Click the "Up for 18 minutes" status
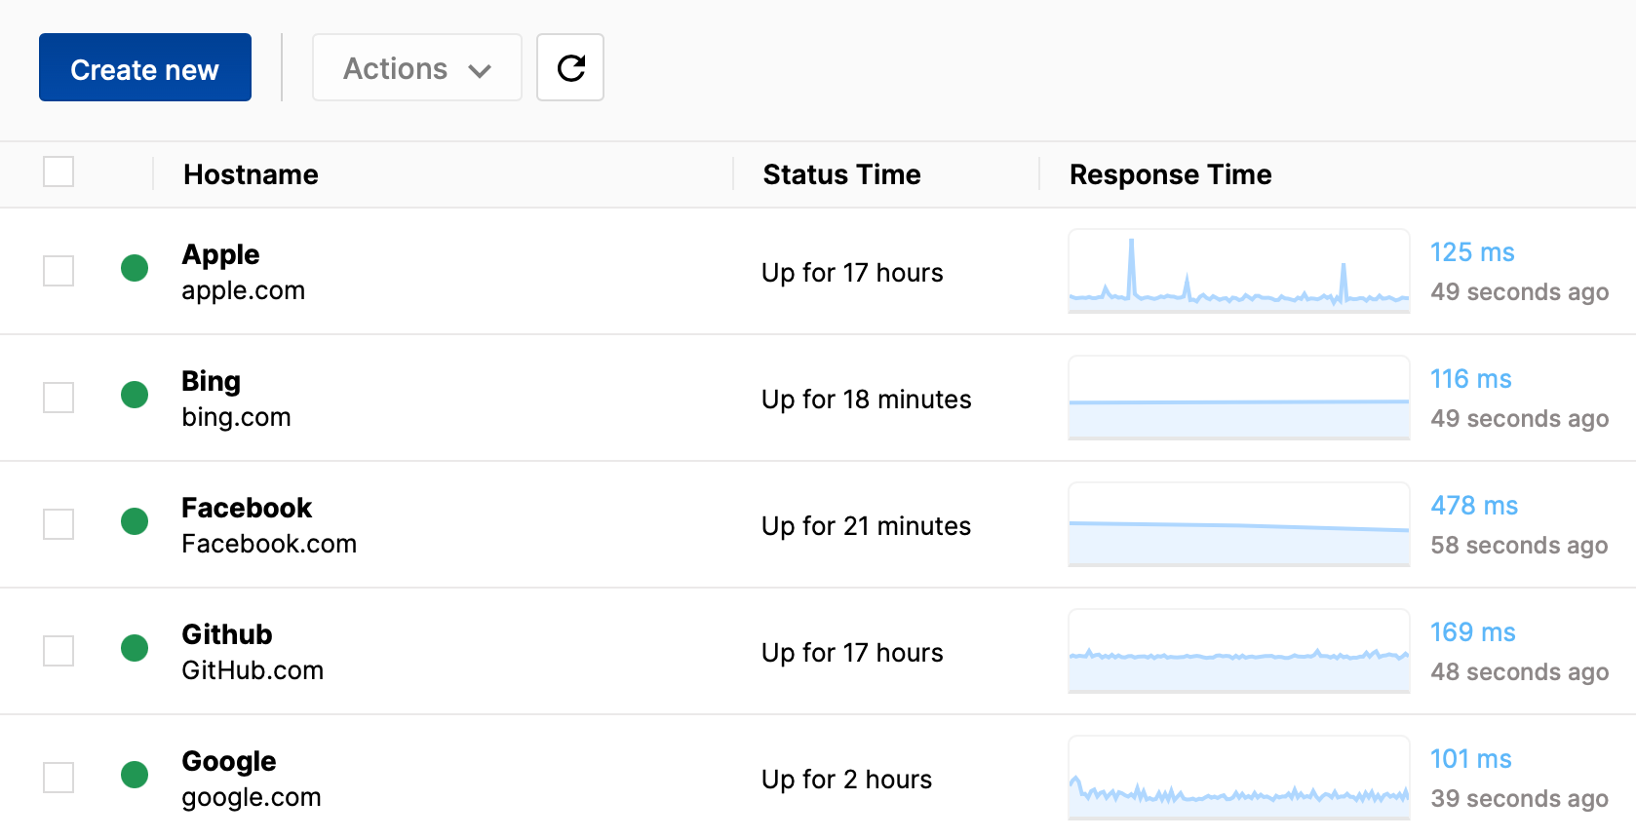Screen dimensions: 1636x838 click(x=866, y=400)
